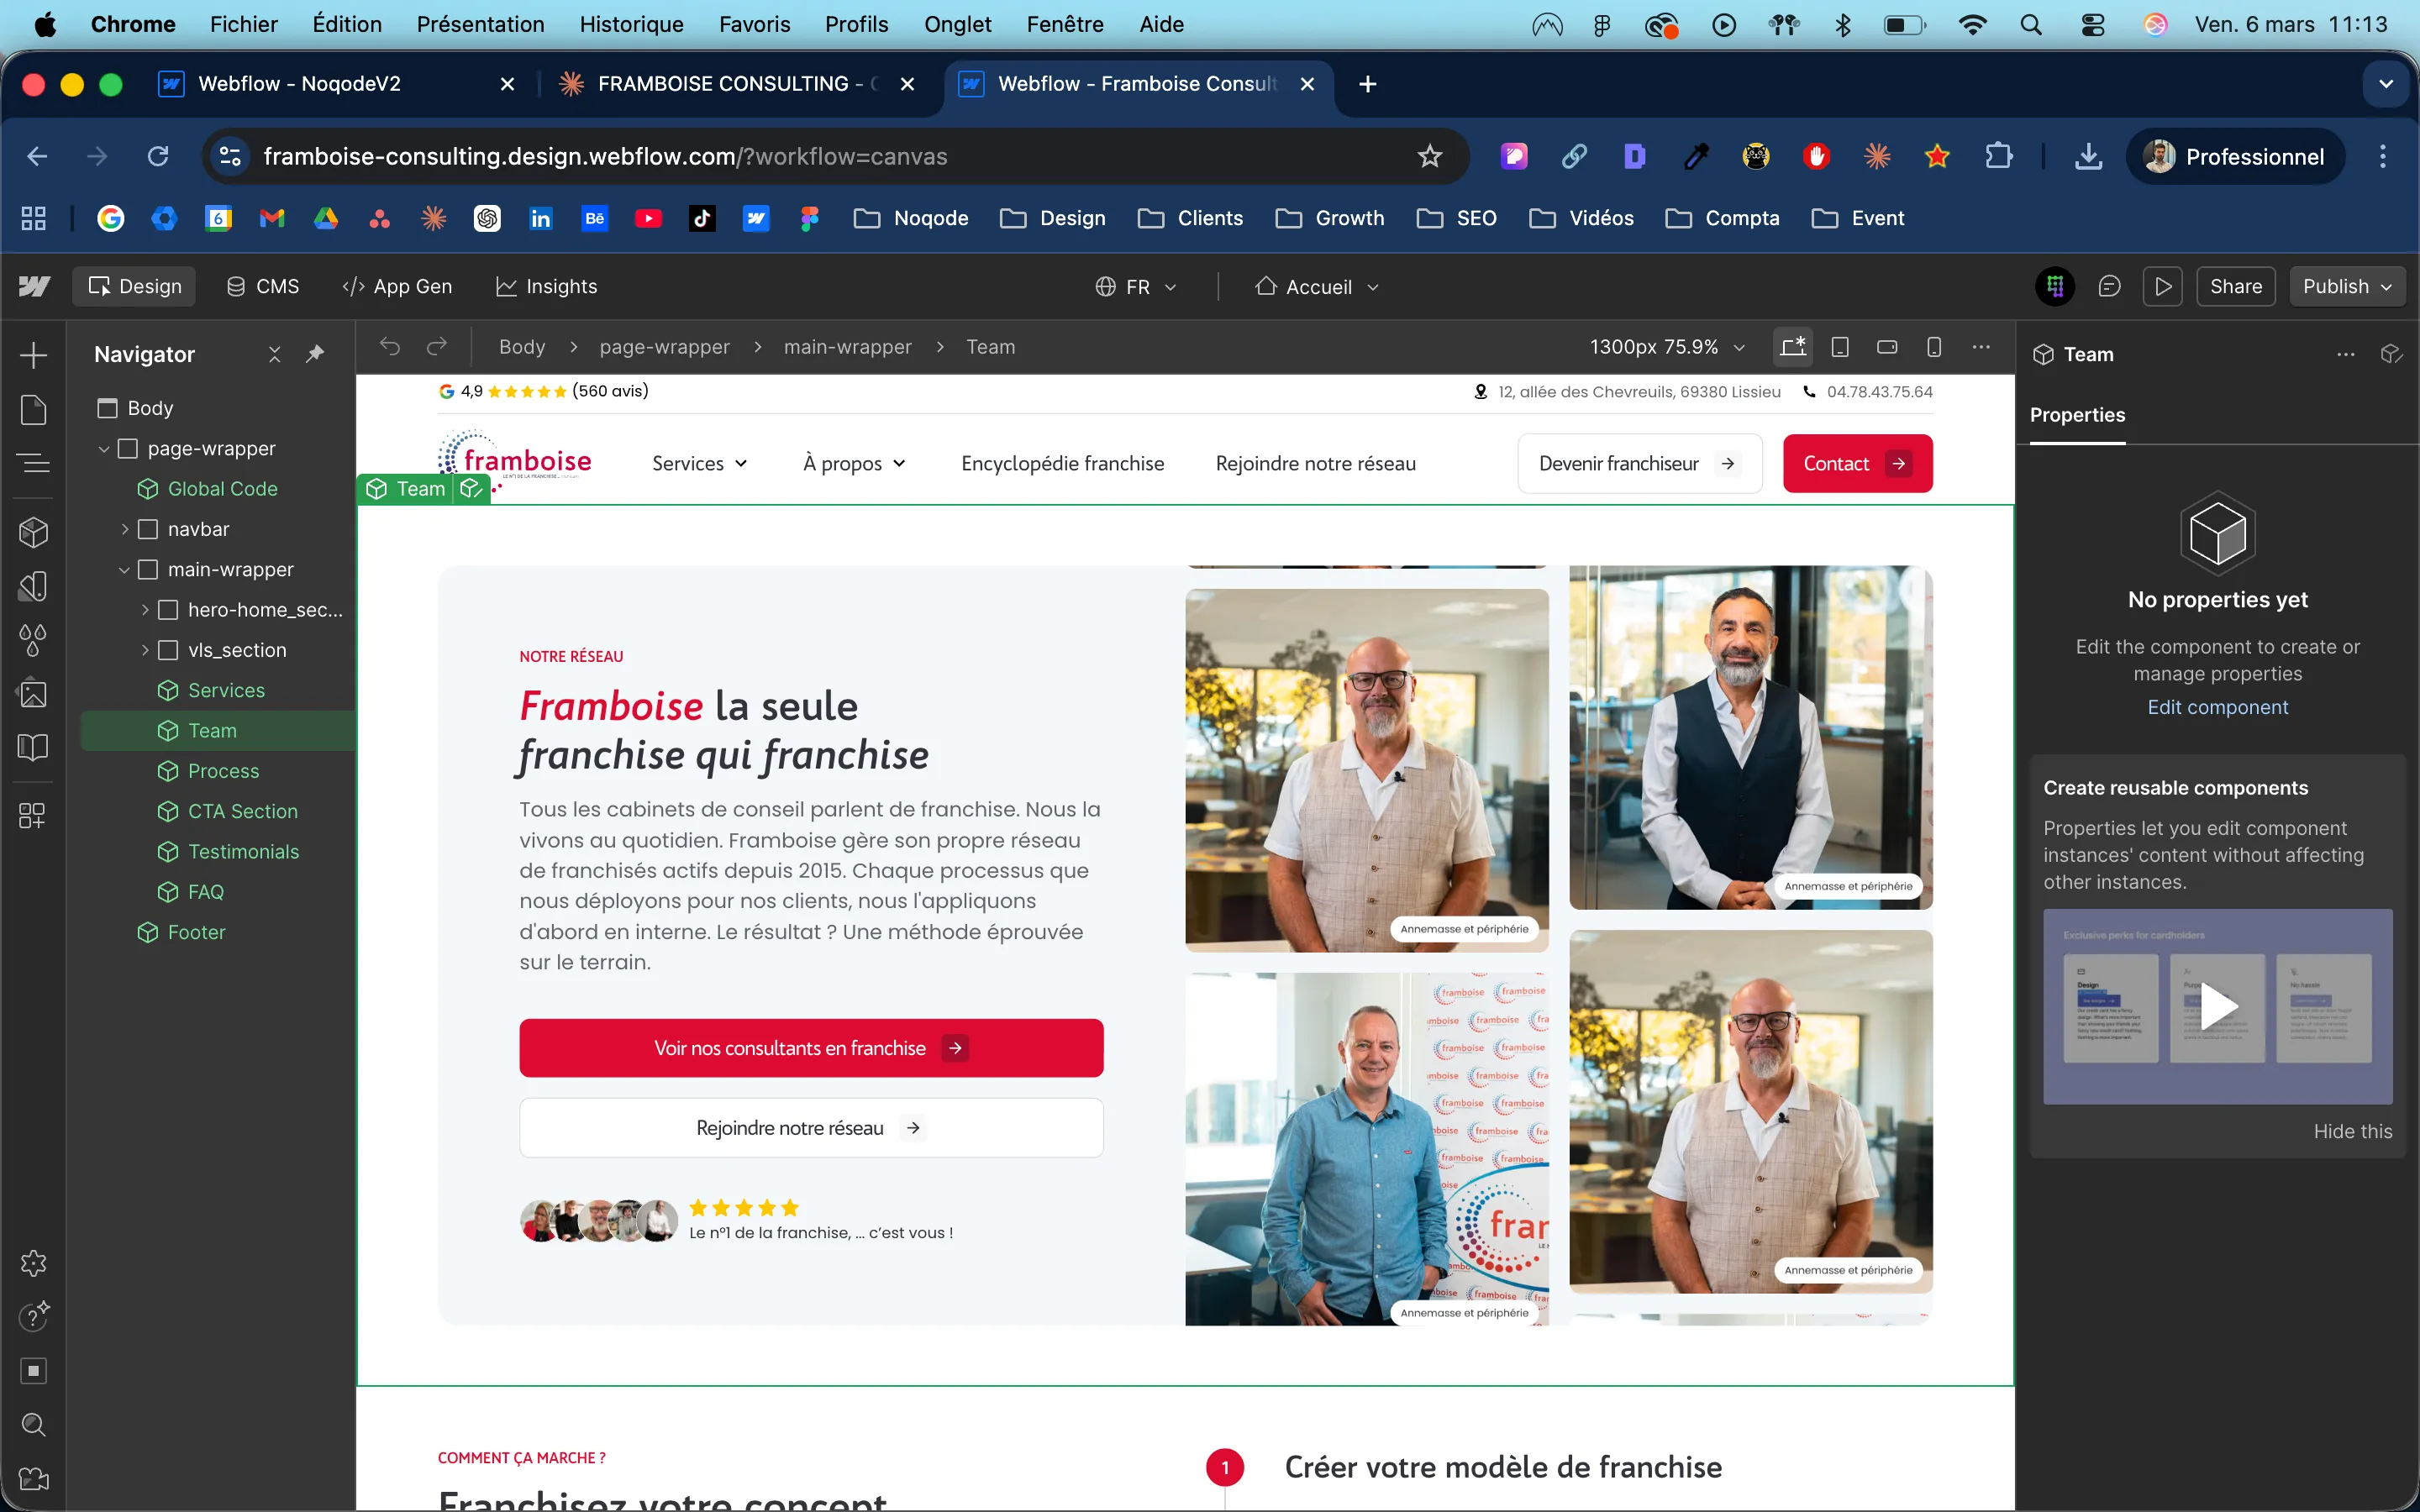Pin the Navigator panel
This screenshot has height=1512, width=2420.
tap(315, 354)
